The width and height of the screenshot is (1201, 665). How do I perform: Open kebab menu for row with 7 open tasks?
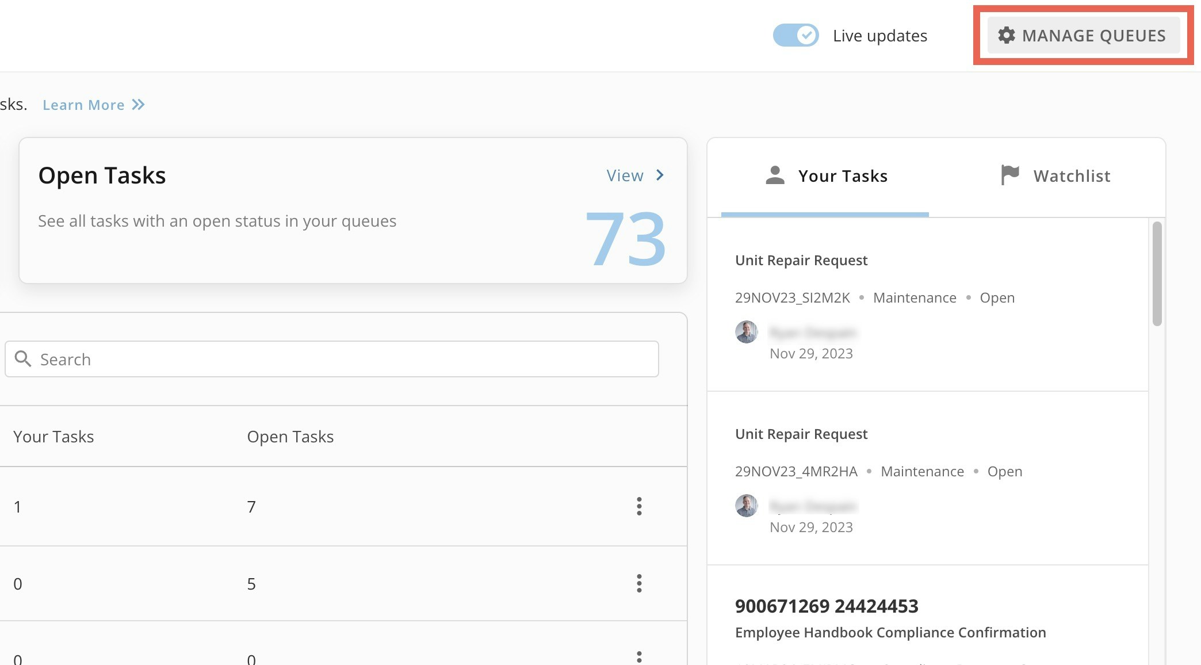638,506
